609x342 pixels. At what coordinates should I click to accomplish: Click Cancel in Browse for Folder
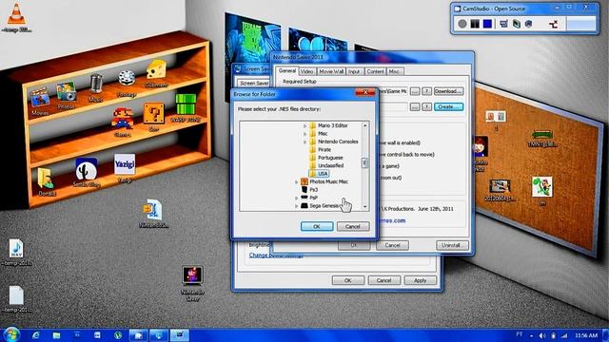click(353, 226)
